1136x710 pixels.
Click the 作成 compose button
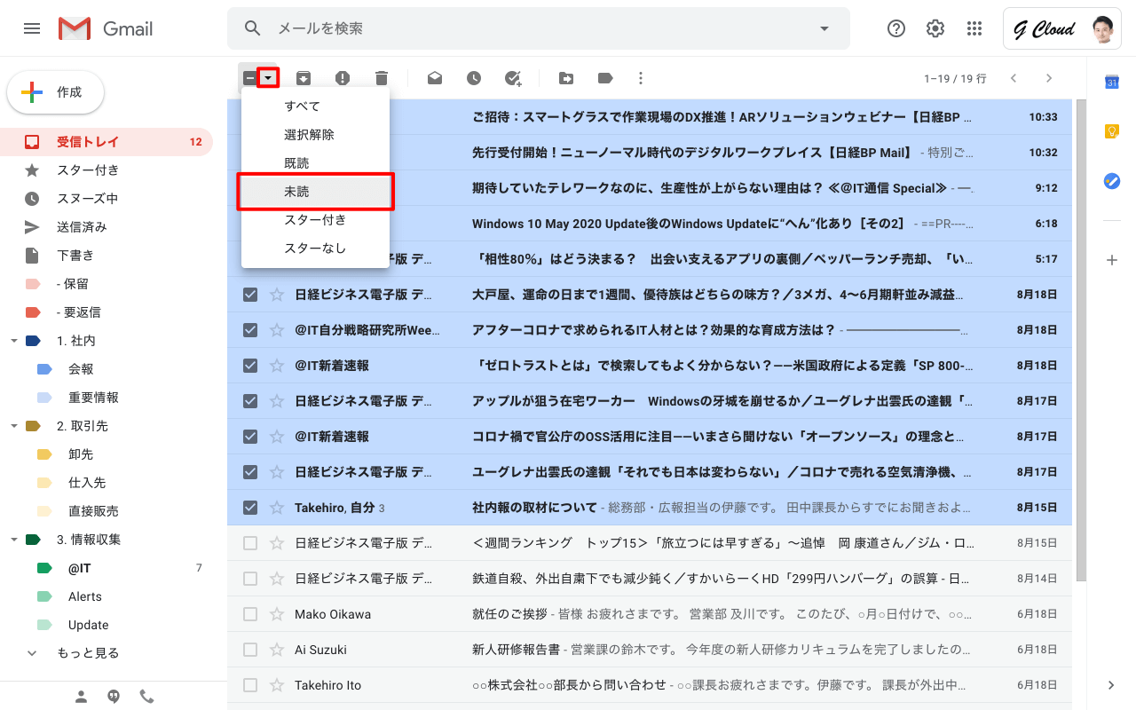pos(56,92)
